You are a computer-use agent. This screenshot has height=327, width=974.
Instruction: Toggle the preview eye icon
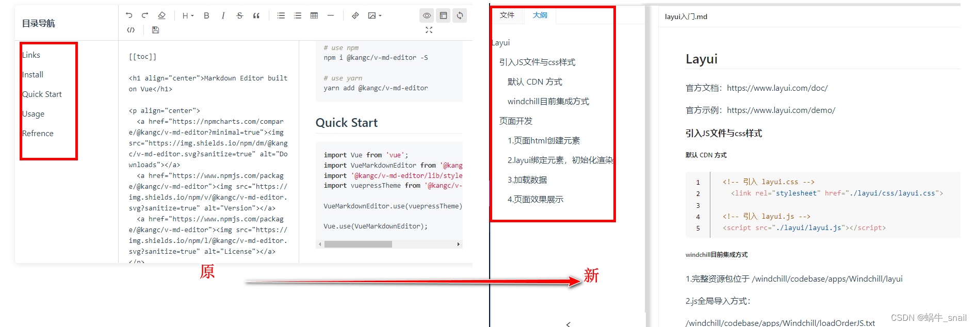(427, 15)
